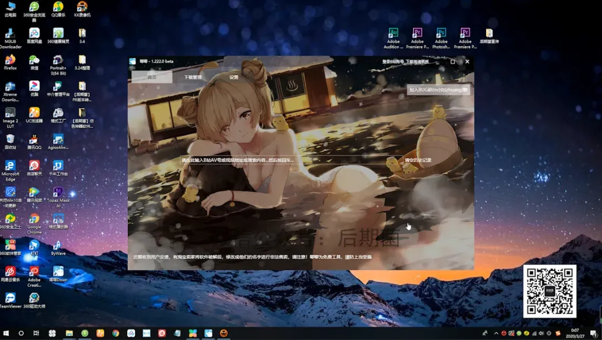Select the Image 2 LUT desktop icon
602x340 pixels.
coord(11,118)
